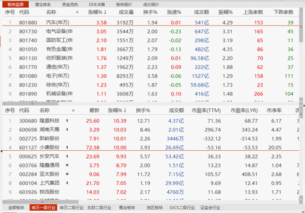Select the 申万一级行业 bottom tab
The height and width of the screenshot is (213, 305).
44,207
